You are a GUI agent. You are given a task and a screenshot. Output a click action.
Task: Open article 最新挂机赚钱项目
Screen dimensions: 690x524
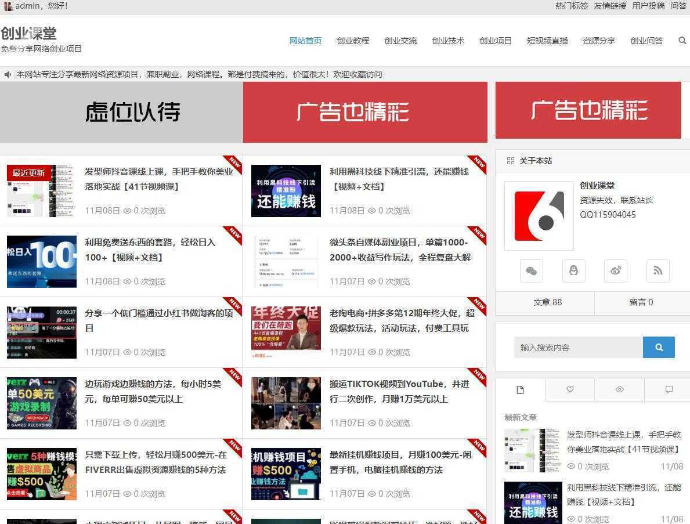pos(400,462)
